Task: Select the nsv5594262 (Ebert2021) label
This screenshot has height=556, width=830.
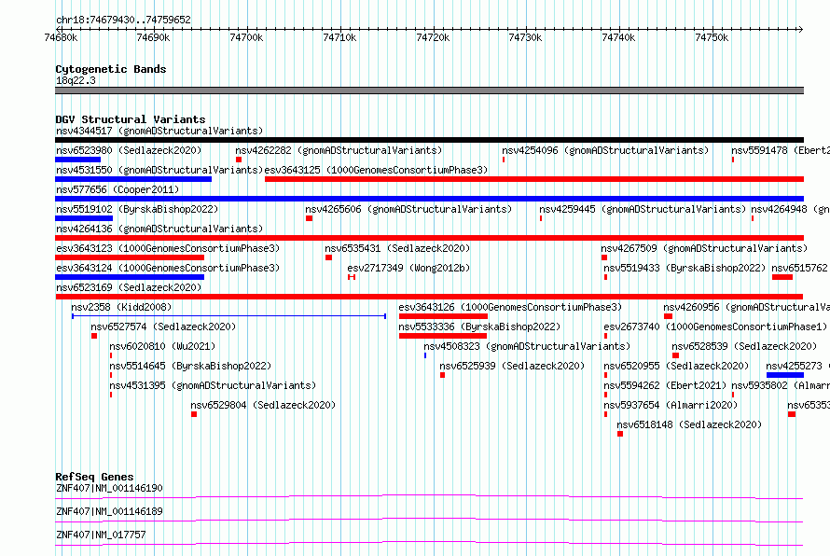Action: click(x=665, y=385)
